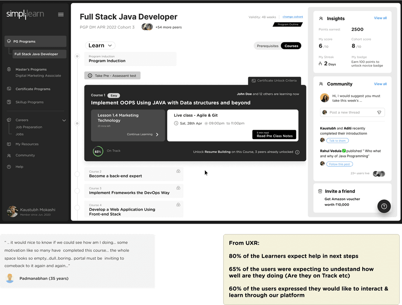Click the peer avatars beside +54 more peers
Viewport: 402px width, 305px height.
tap(147, 27)
